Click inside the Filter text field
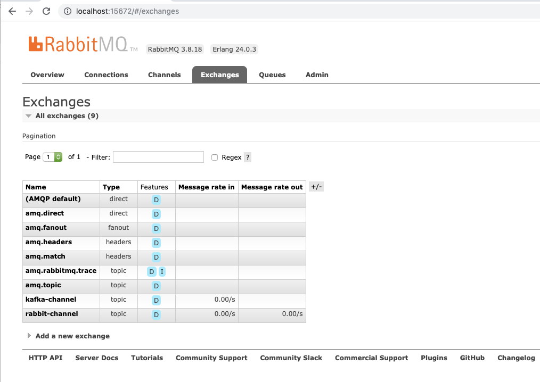 [158, 157]
